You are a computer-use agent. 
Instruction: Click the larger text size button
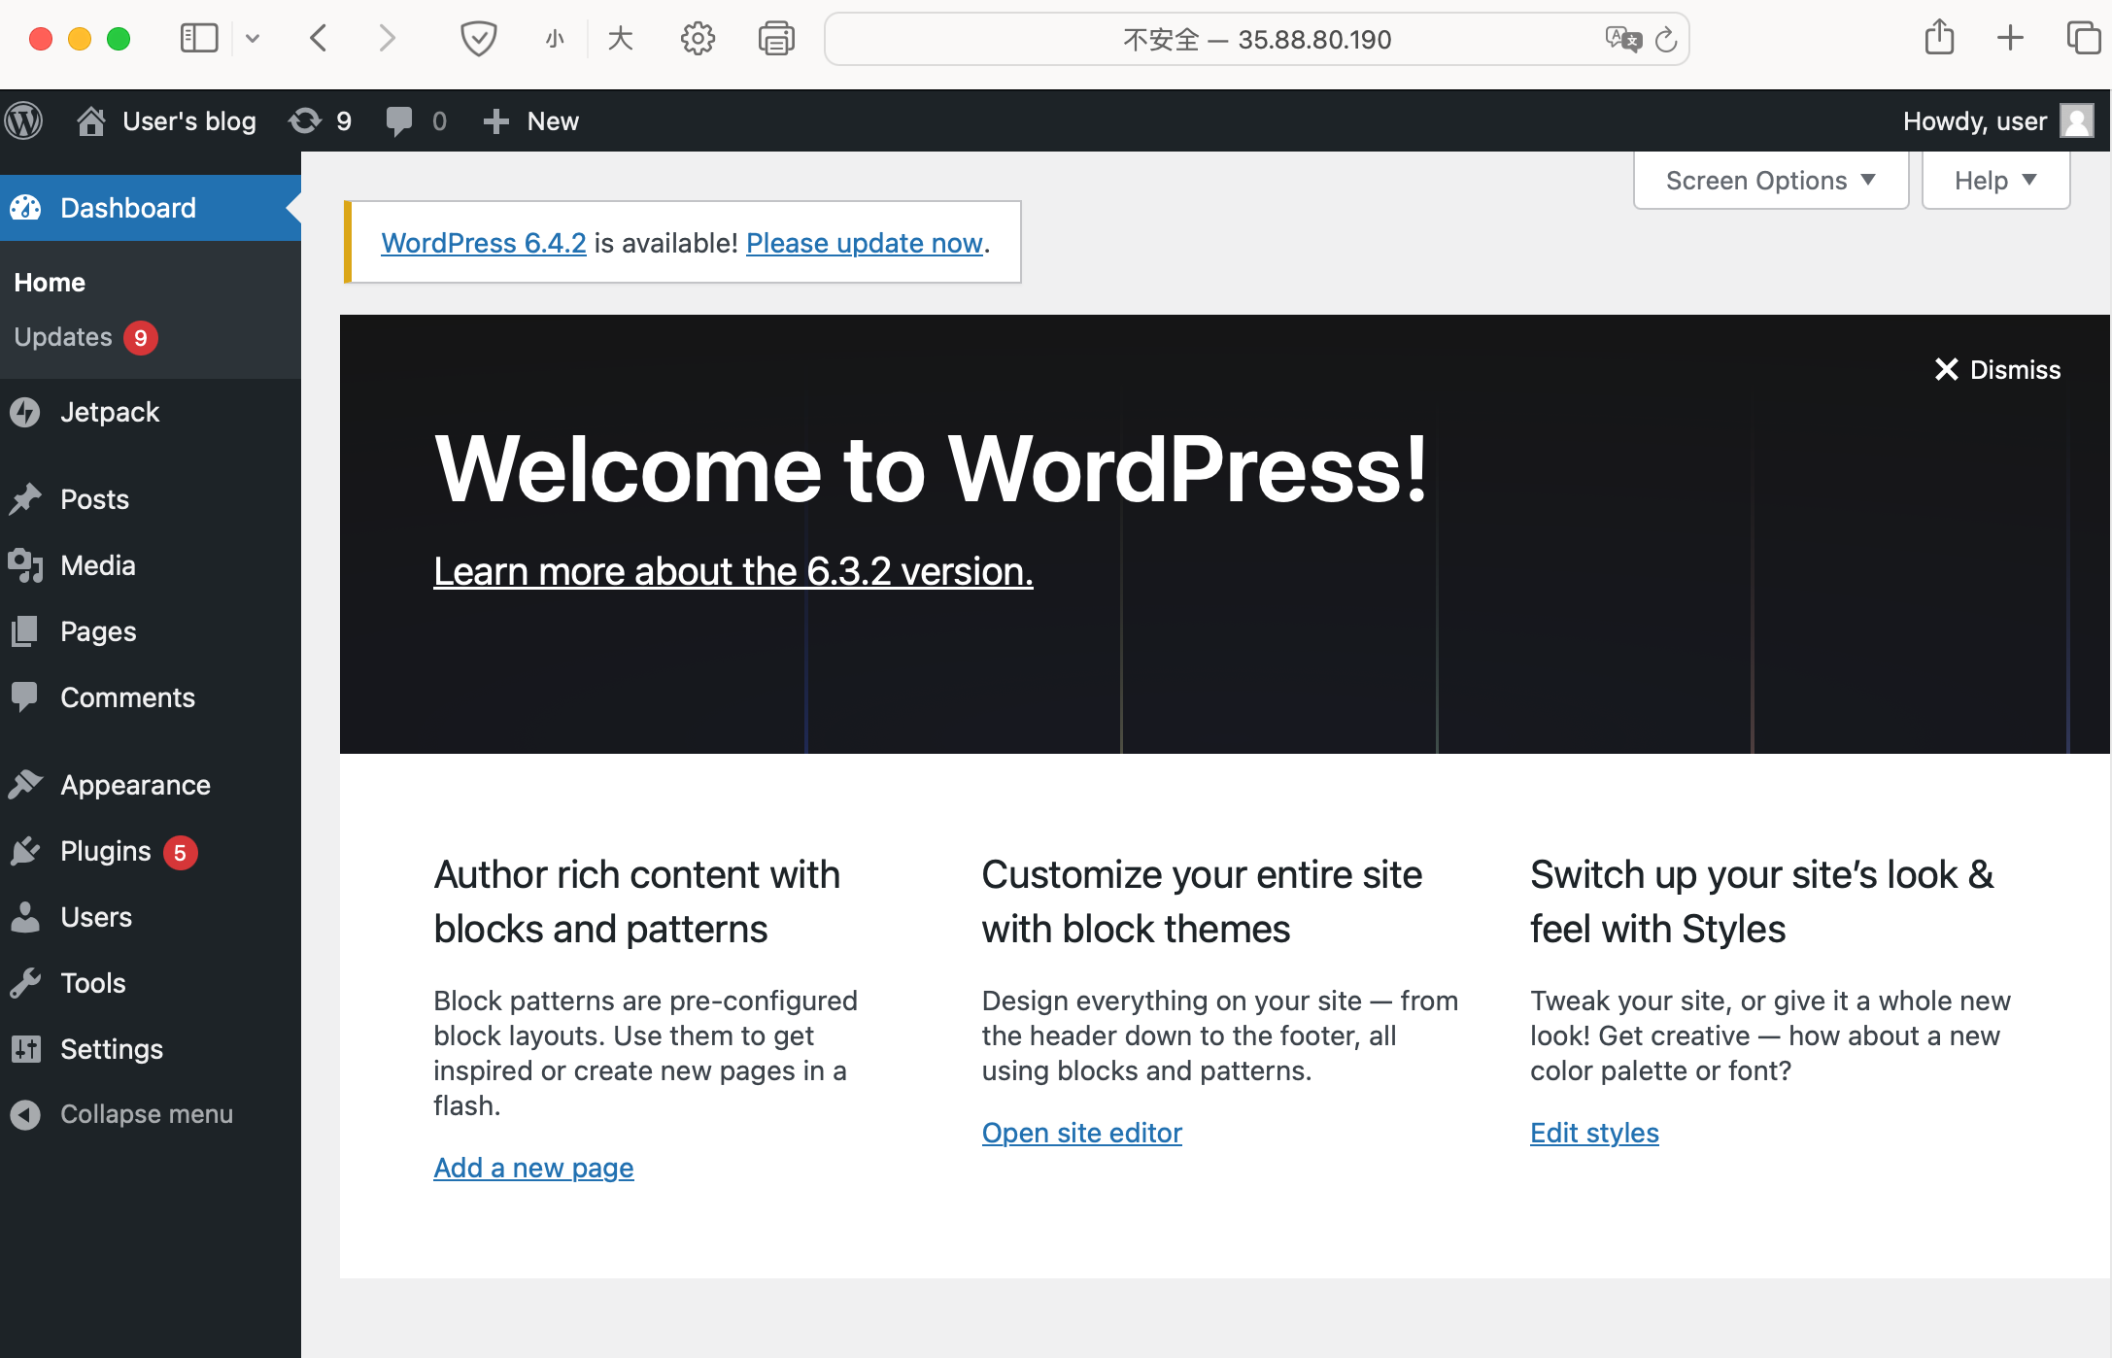coord(620,39)
